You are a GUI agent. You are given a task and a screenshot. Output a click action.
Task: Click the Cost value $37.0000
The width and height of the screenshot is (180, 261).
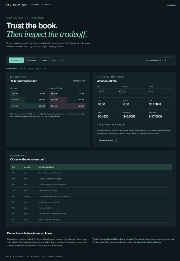point(155,104)
